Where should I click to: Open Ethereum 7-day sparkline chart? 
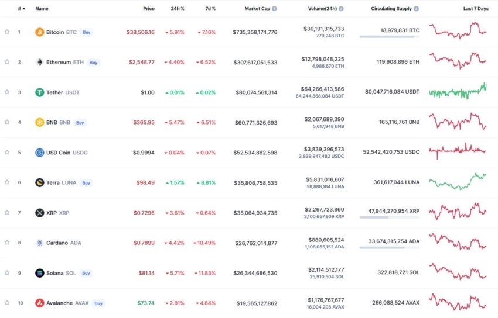[458, 60]
